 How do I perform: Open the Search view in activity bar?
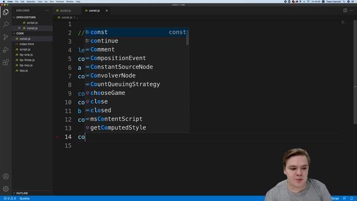tap(6, 25)
